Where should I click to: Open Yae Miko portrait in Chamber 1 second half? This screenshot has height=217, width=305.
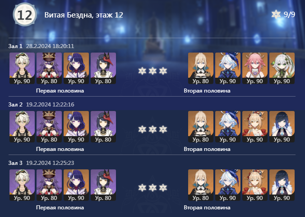(x=255, y=68)
